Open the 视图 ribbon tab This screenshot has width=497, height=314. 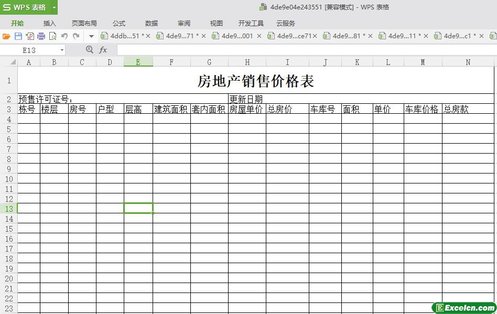point(216,24)
